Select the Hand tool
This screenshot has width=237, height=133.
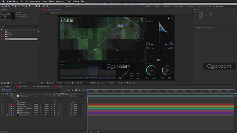[6, 6]
